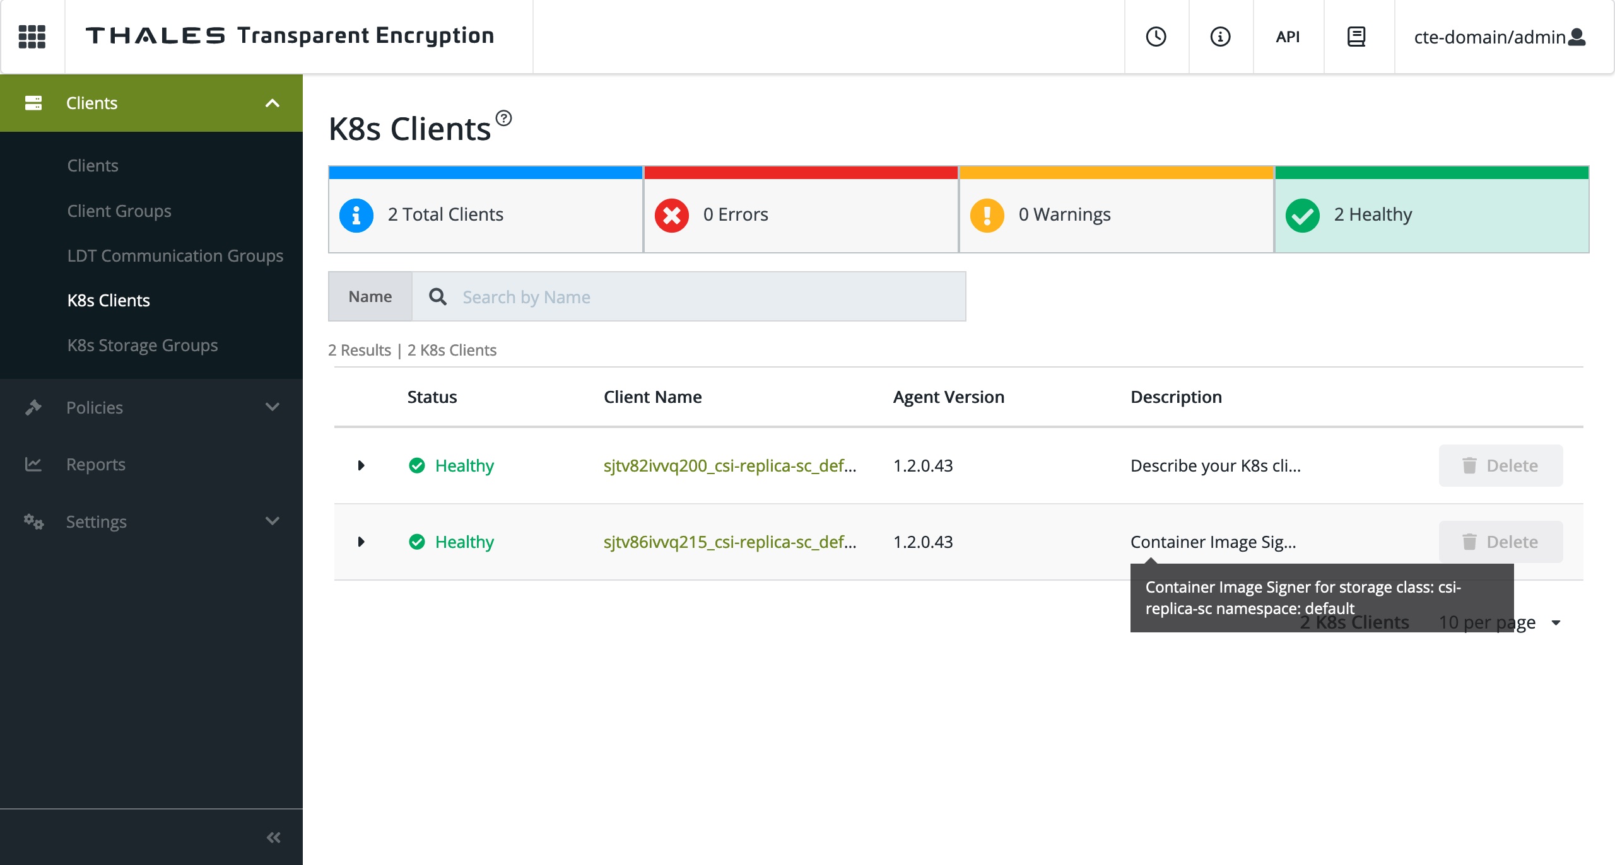Click the user account icon beside cte-domain/admin

point(1577,37)
